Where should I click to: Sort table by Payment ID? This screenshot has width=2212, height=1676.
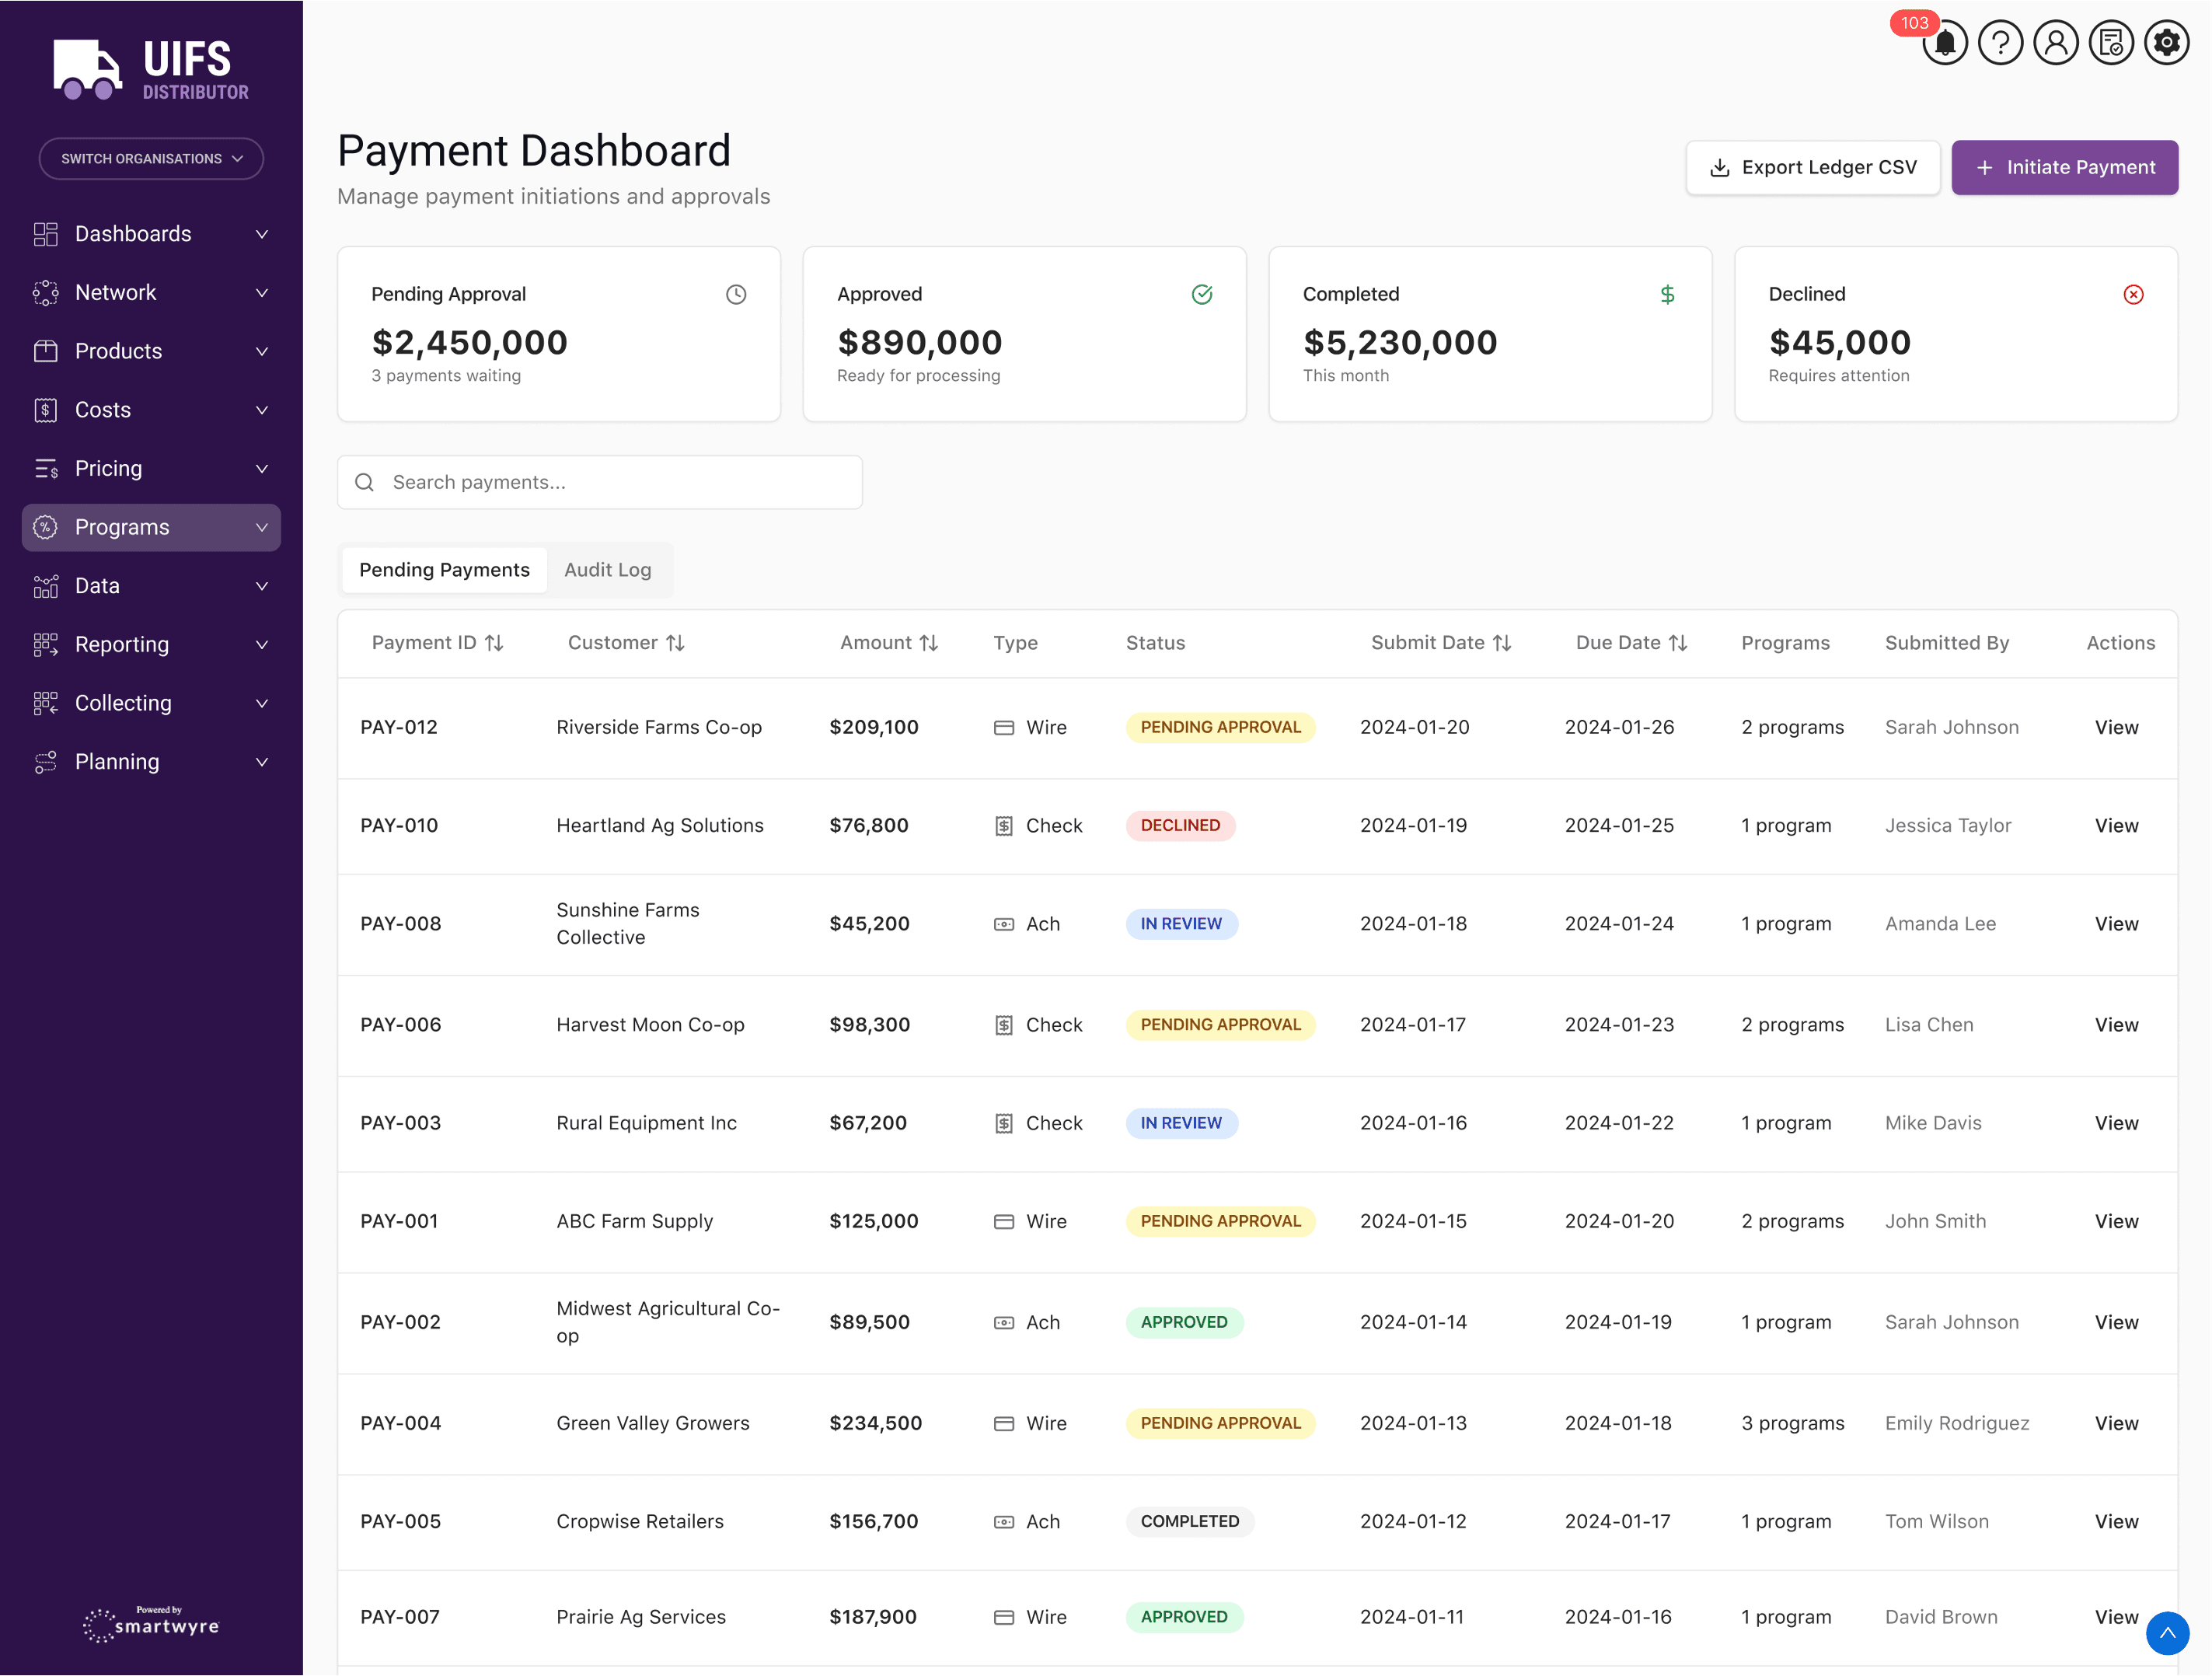coord(437,643)
